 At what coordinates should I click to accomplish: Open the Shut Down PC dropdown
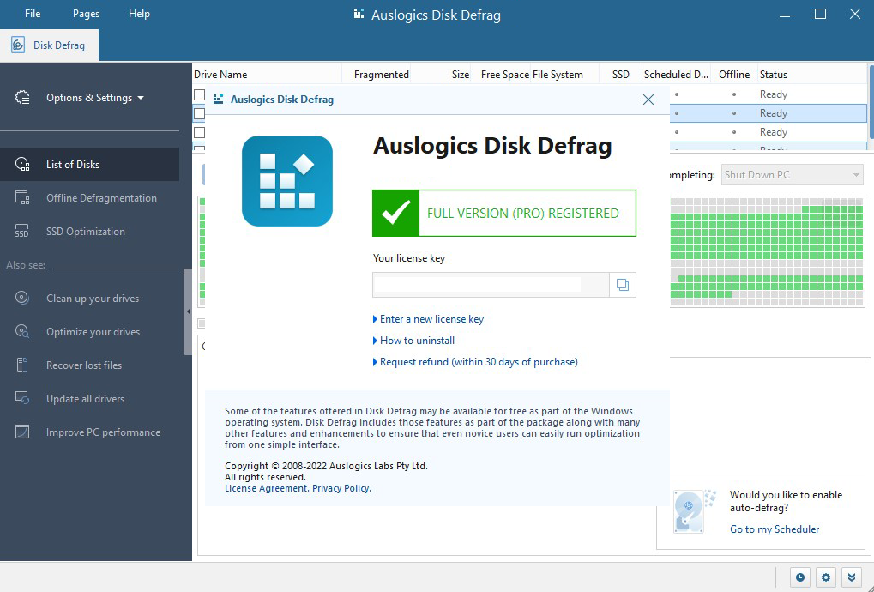(x=792, y=175)
